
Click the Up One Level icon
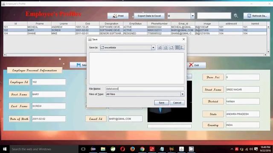[160, 47]
